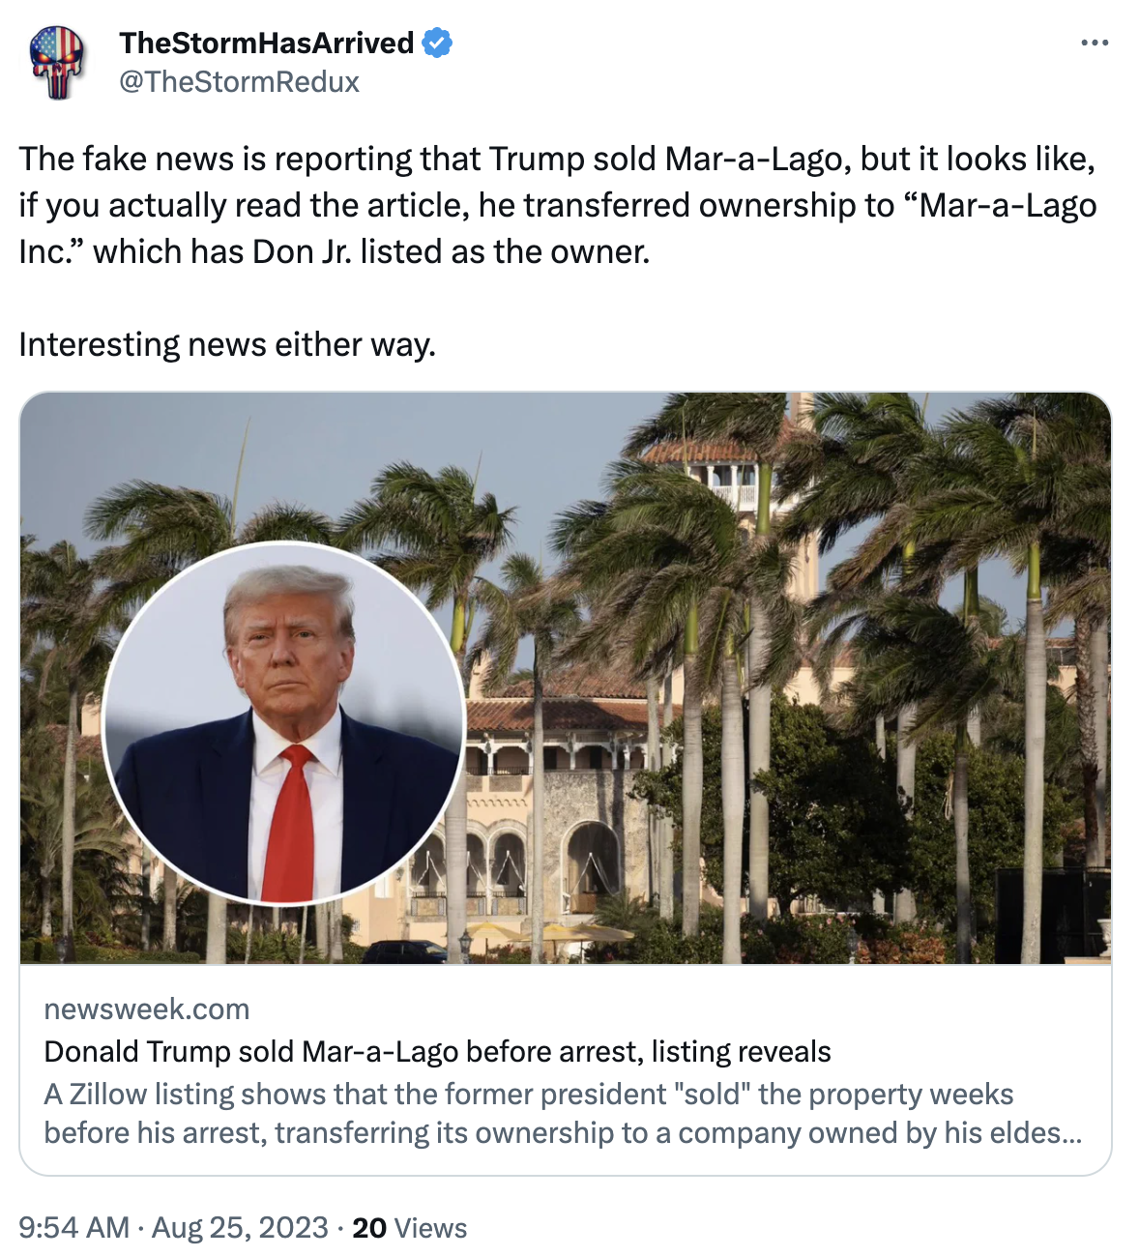The height and width of the screenshot is (1257, 1139).
Task: Select the tweet paragraph about fake news
Action: coord(558,205)
